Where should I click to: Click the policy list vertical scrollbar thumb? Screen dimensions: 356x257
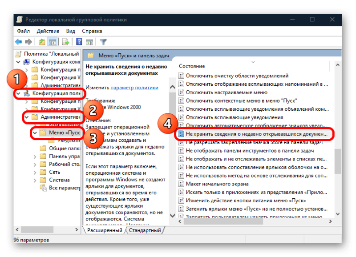338,161
